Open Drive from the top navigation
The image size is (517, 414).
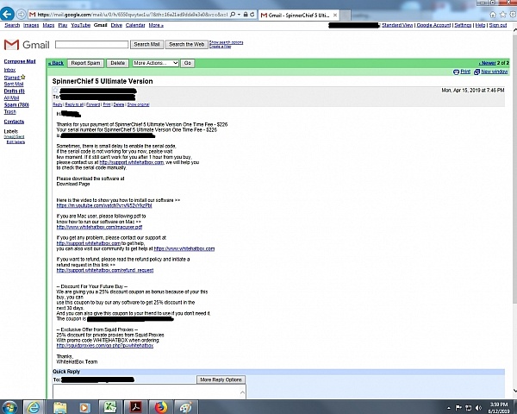pos(116,25)
